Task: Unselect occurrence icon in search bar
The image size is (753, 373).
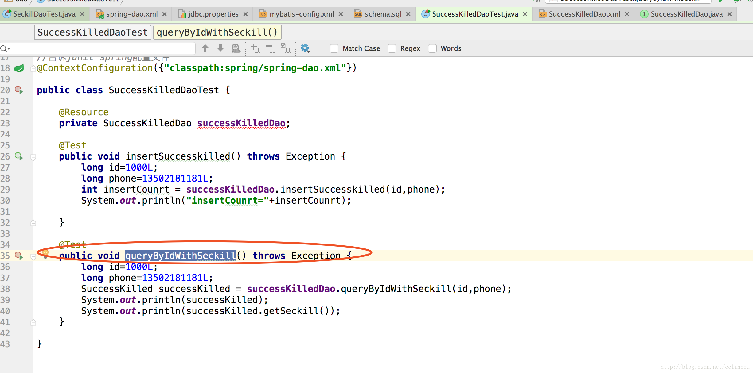Action: (271, 48)
